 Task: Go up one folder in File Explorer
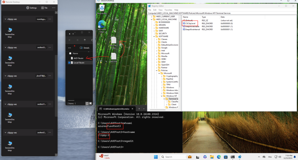pyautogui.click(x=85, y=40)
